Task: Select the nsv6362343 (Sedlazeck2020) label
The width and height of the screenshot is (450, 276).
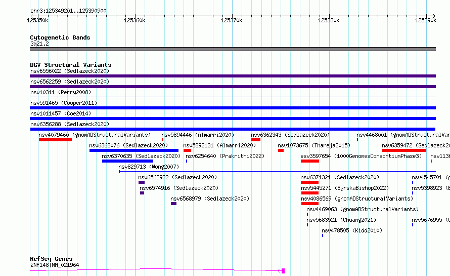Action: click(290, 135)
